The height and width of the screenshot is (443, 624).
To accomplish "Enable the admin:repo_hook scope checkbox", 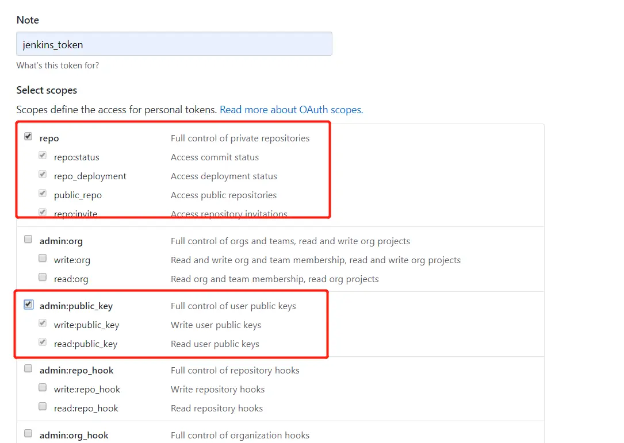I will 28,369.
